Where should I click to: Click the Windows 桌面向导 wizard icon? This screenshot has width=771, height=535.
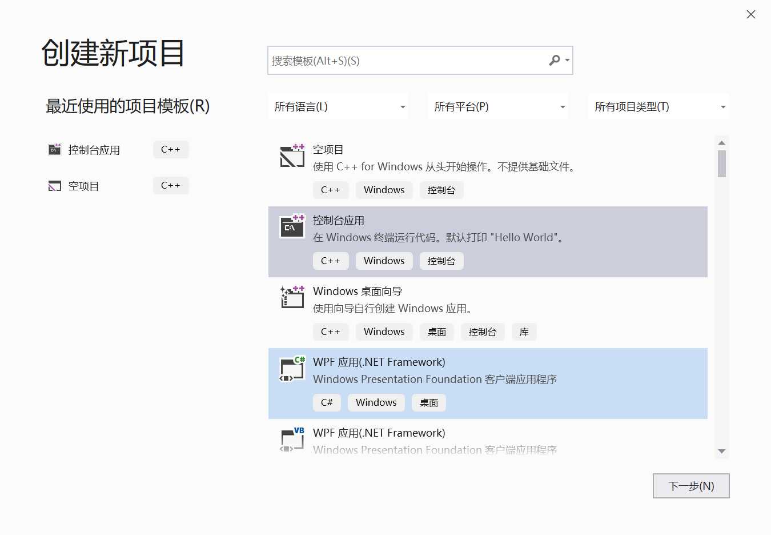(x=292, y=297)
